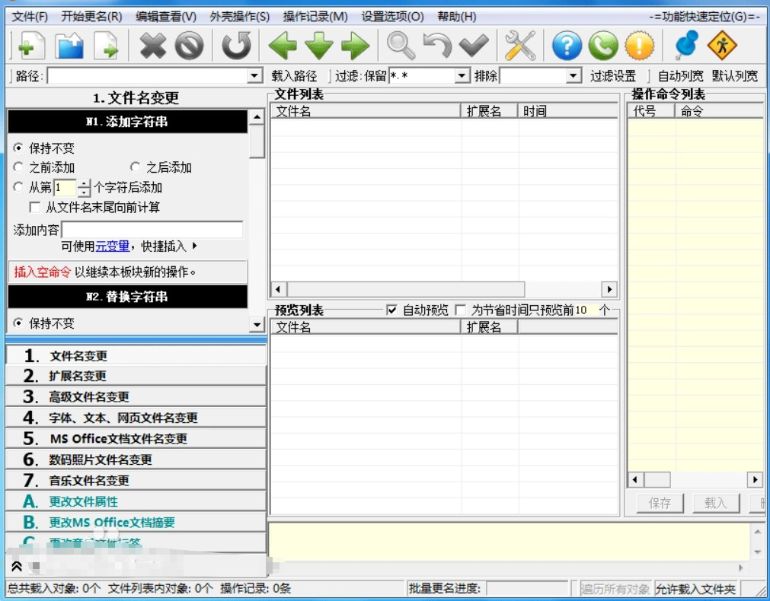
Task: Click the 元变量 link
Action: click(112, 246)
